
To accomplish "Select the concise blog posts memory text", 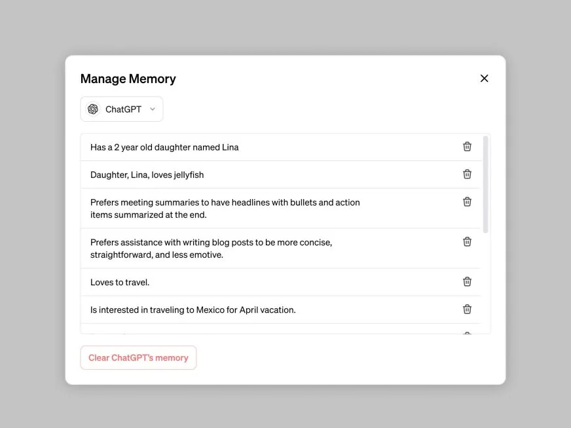I will 212,249.
